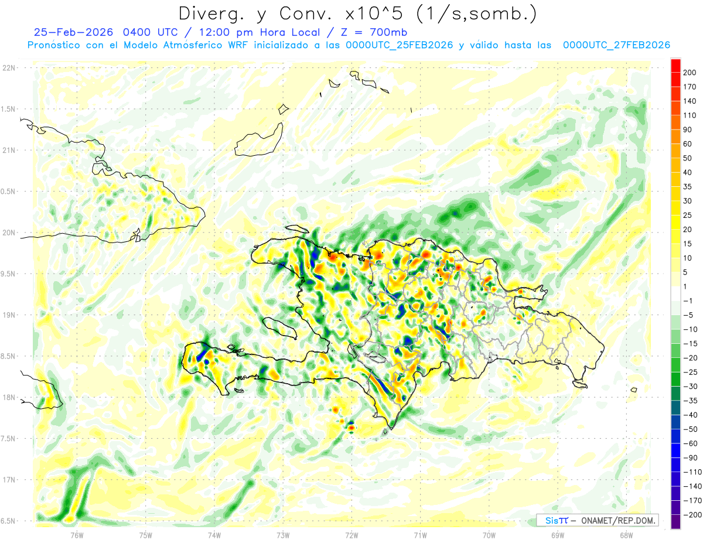Select the '-110' colorbar value
703x543 pixels.
coord(692,472)
